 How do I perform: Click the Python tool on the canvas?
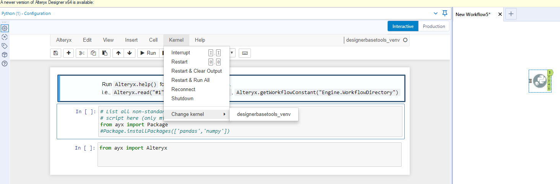pyautogui.click(x=539, y=81)
